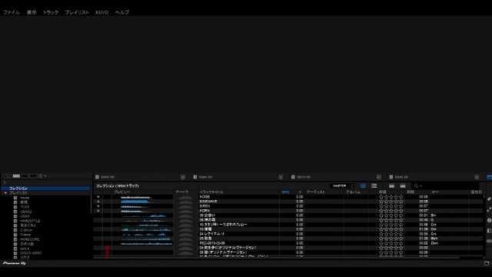Sort by the BPM column header
The width and height of the screenshot is (492, 277).
click(x=285, y=192)
